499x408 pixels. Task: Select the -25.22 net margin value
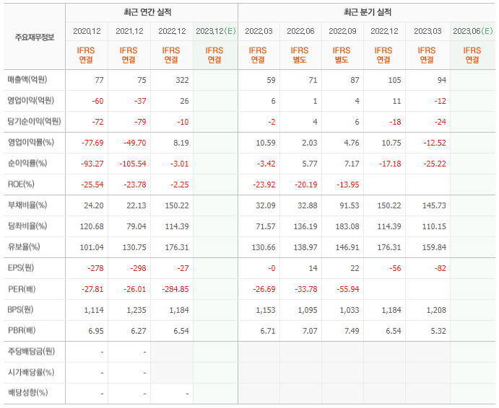(435, 164)
